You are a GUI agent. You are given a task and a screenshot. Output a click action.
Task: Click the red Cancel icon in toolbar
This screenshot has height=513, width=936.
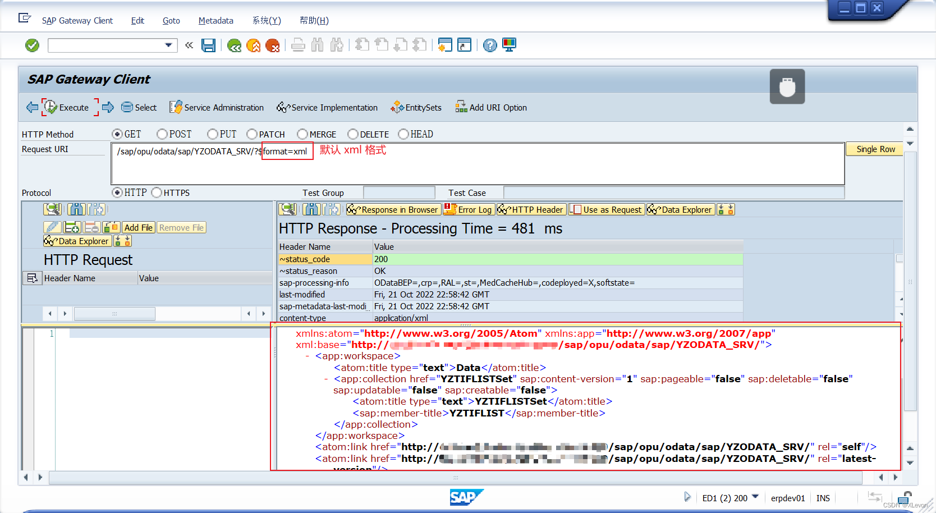(x=273, y=45)
